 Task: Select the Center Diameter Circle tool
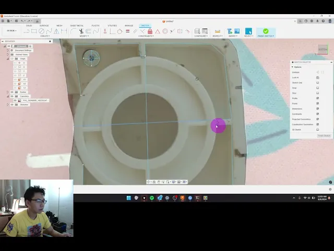tap(41, 31)
